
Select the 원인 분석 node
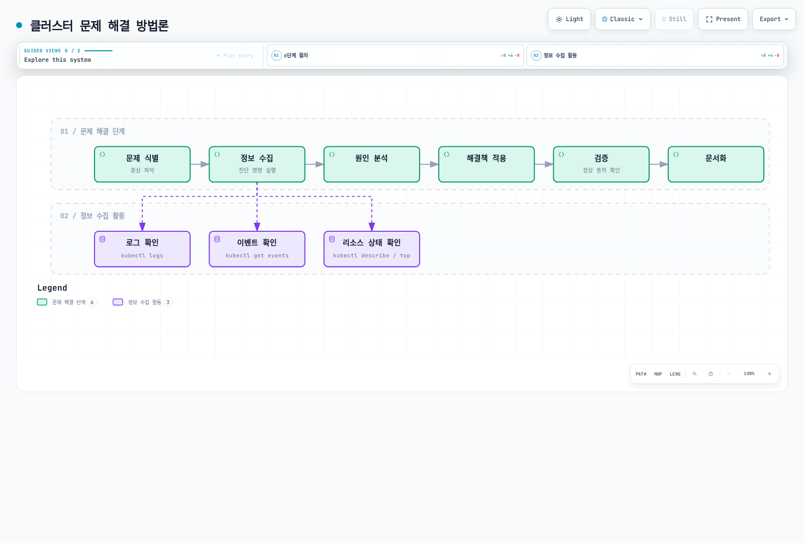[372, 164]
